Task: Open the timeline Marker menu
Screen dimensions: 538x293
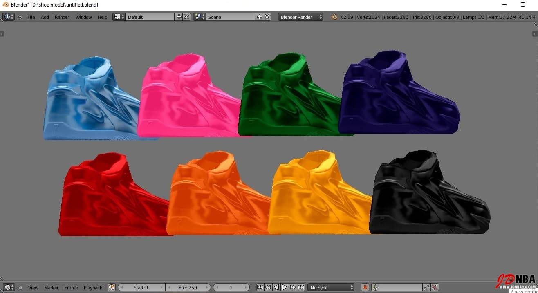Action: (52, 288)
